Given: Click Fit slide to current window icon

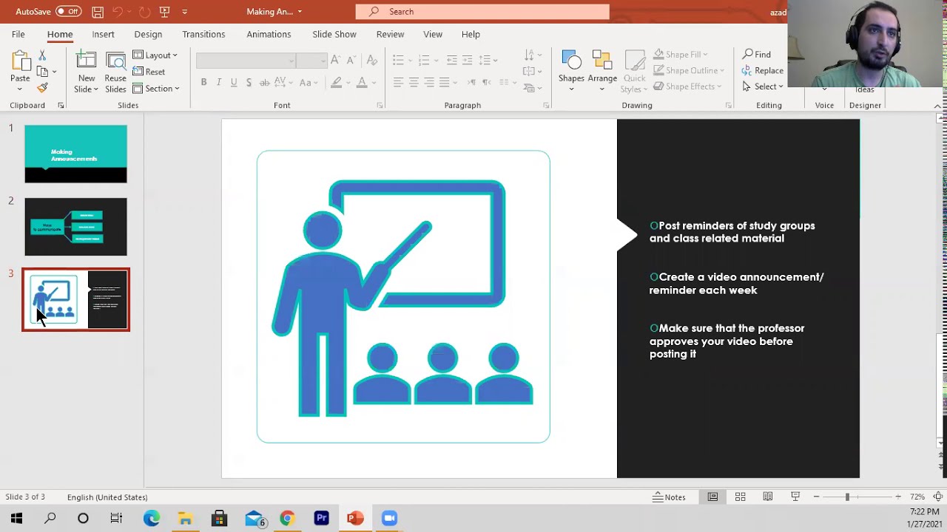Looking at the screenshot, I should tap(938, 497).
